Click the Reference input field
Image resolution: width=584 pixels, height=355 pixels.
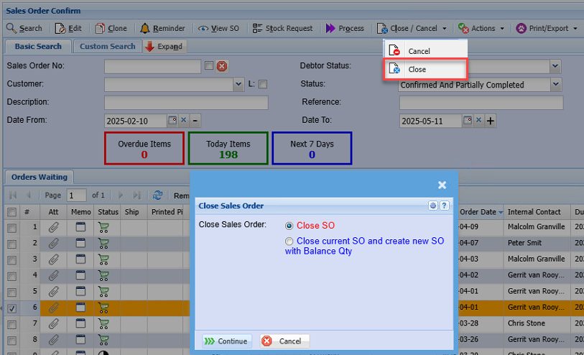point(481,103)
